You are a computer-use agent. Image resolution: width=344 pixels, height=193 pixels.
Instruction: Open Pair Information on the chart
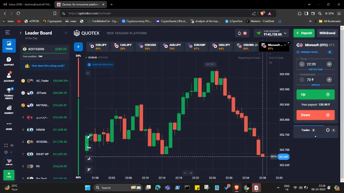100,65
